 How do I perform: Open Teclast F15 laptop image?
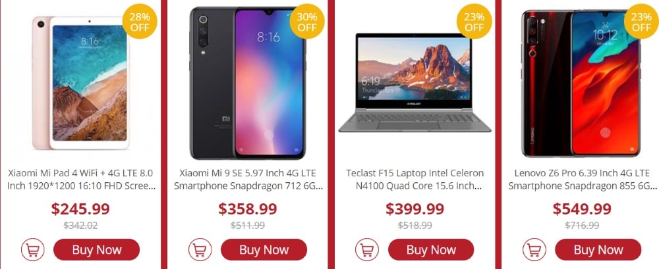point(415,83)
